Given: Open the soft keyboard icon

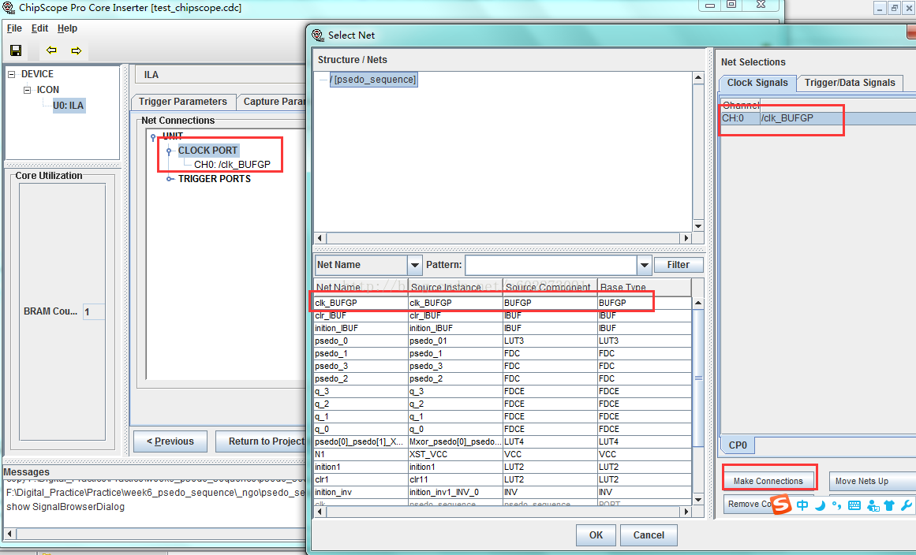Looking at the screenshot, I should coord(854,505).
